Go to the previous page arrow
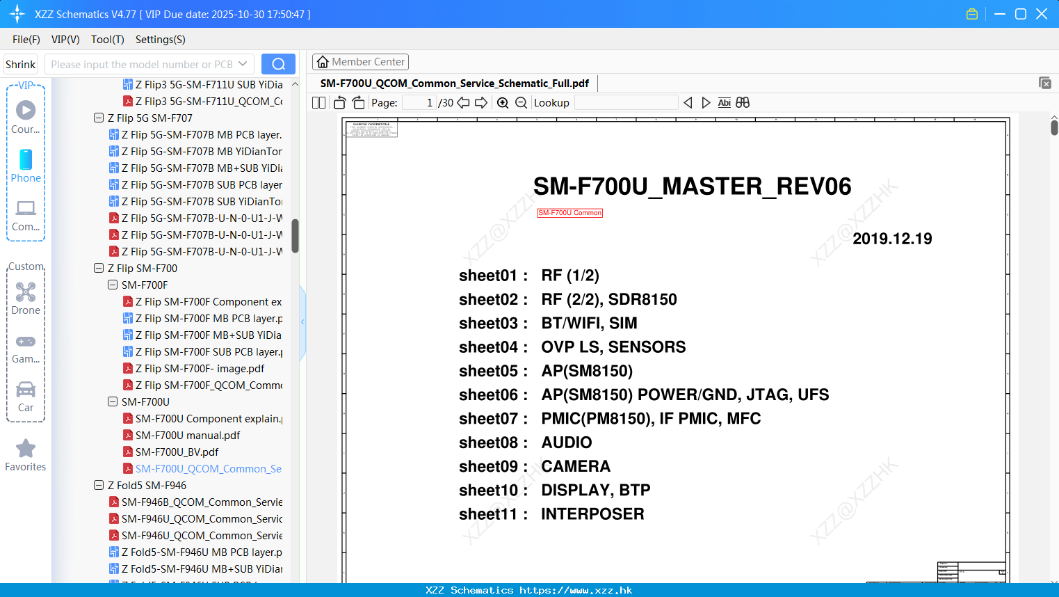The width and height of the screenshot is (1059, 597). pos(464,102)
